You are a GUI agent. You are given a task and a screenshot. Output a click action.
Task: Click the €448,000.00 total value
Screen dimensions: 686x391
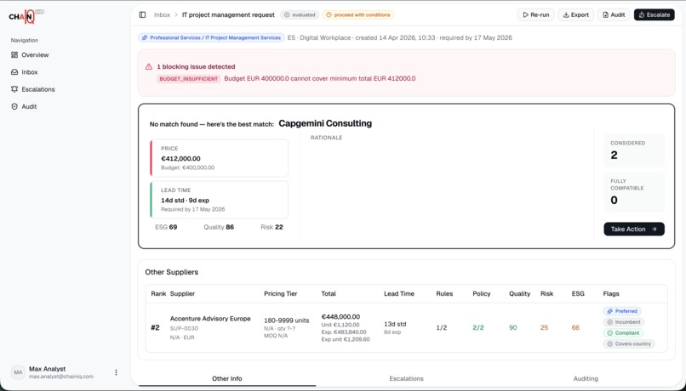click(x=340, y=317)
